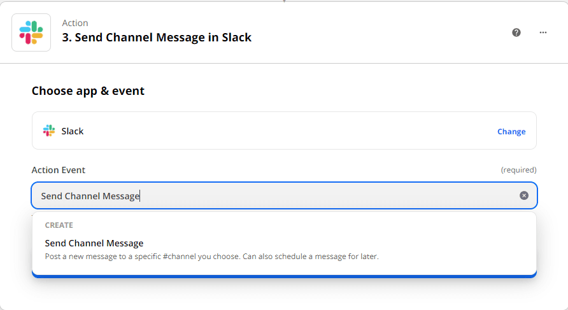The width and height of the screenshot is (568, 310).
Task: Open the three-dot more options menu
Action: pyautogui.click(x=543, y=32)
